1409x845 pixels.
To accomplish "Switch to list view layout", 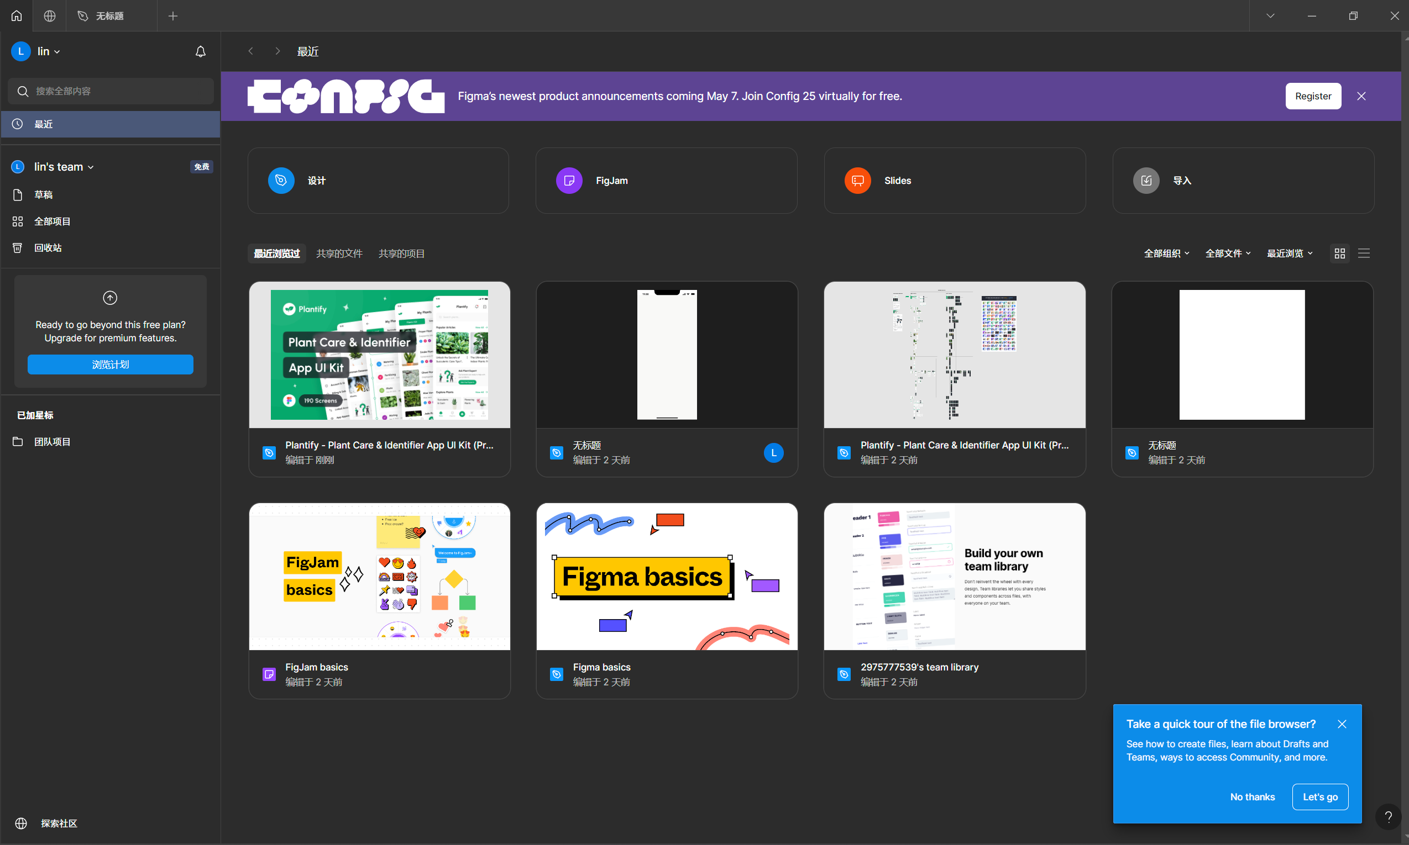I will [1364, 254].
